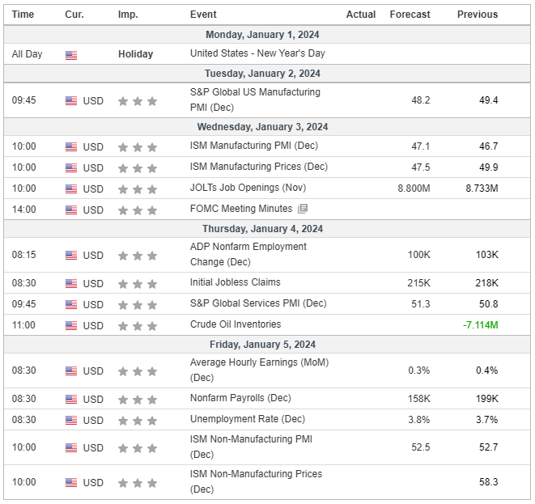Open ISM Non-Manufacturing Prices (Dec) event
Screen dimensions: 535x504
(257, 481)
